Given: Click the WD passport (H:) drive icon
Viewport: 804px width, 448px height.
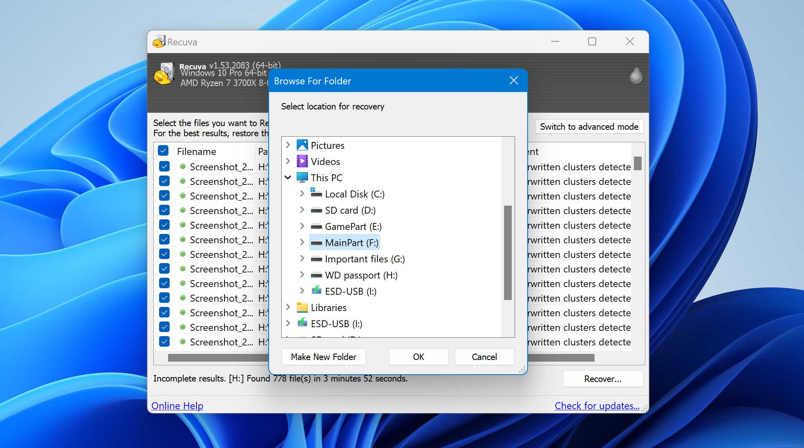Looking at the screenshot, I should [316, 275].
